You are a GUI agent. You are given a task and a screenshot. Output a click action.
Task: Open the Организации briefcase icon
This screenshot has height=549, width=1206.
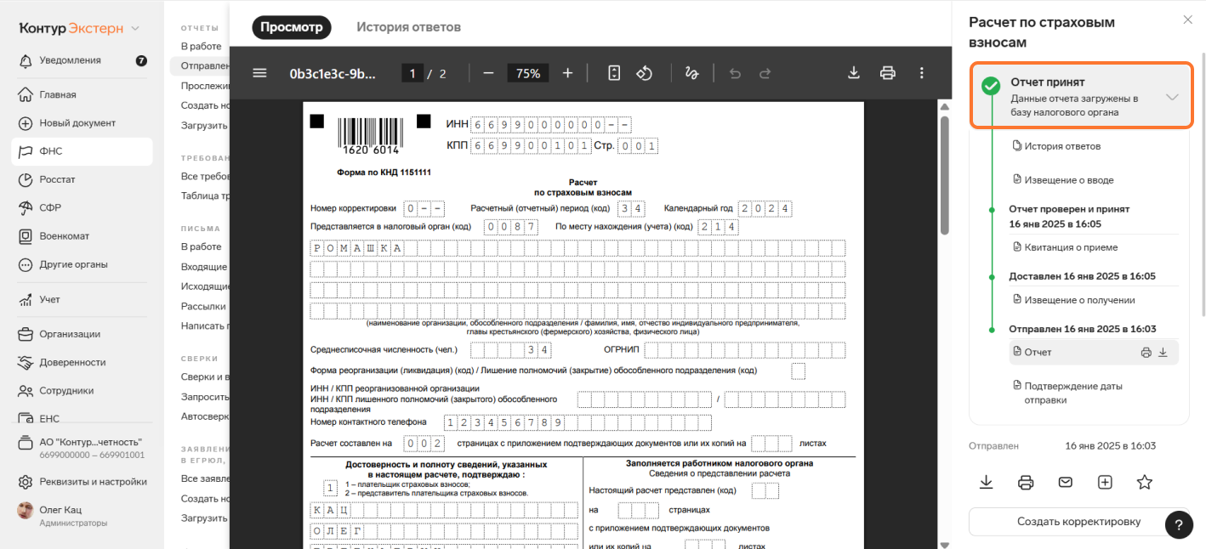[25, 334]
